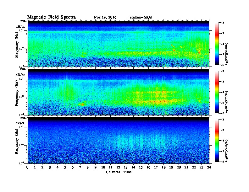Screen dimensions: 249x192
Task: Click hour tick label "17" on time axis
Action: pos(156,167)
